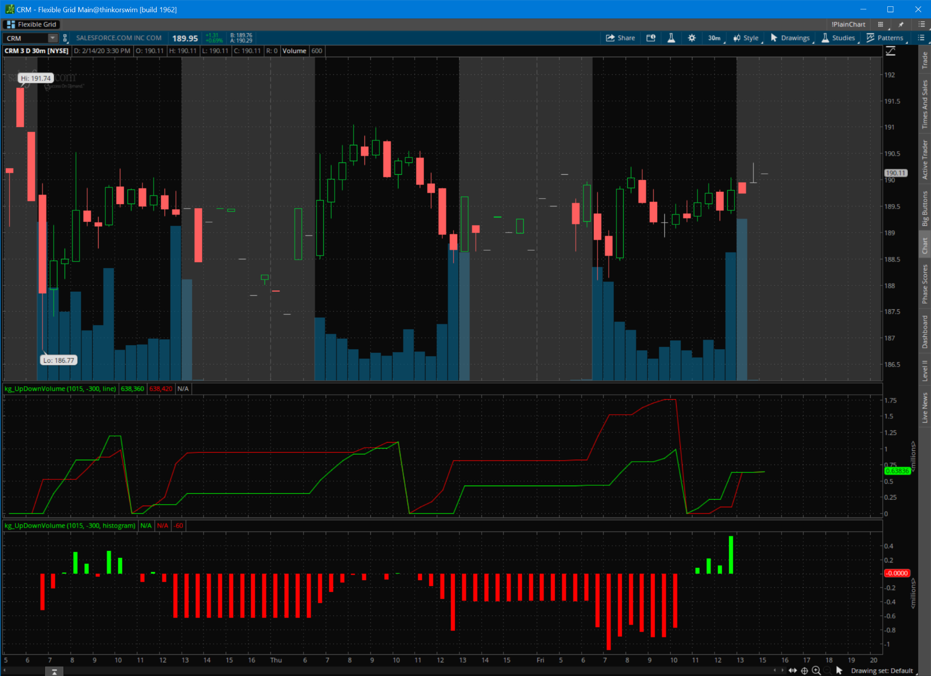Click the thinkorswim app icon in title bar

(x=9, y=9)
